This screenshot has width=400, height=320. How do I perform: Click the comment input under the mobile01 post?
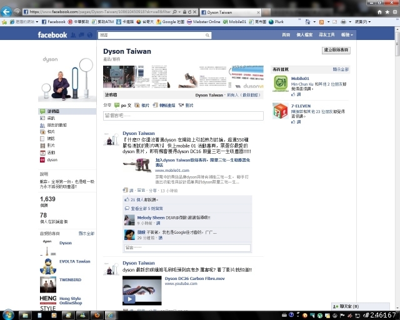click(x=187, y=247)
